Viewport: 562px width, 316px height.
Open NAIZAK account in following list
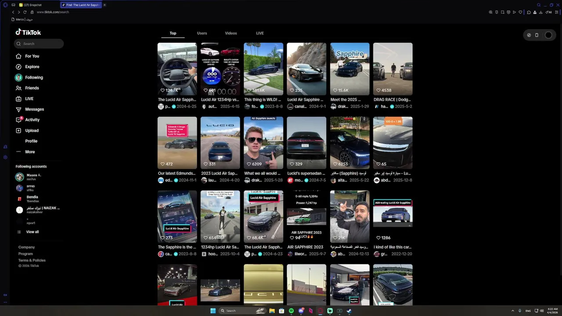pyautogui.click(x=38, y=210)
